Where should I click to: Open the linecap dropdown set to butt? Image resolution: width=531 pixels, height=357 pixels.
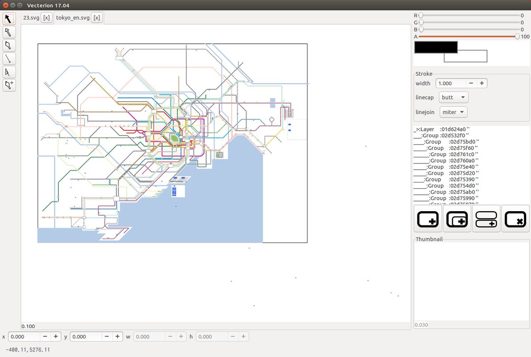(454, 97)
